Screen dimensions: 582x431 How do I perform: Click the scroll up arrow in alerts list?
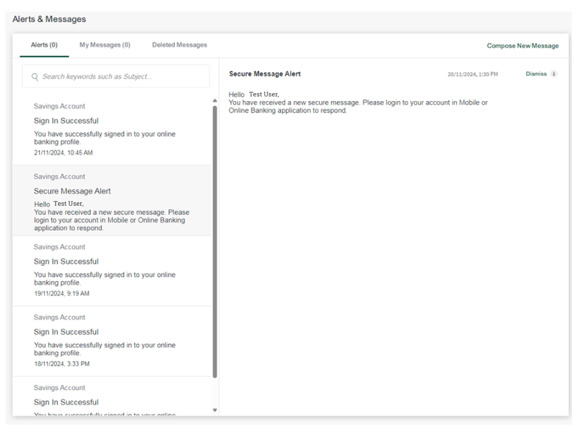click(x=215, y=100)
